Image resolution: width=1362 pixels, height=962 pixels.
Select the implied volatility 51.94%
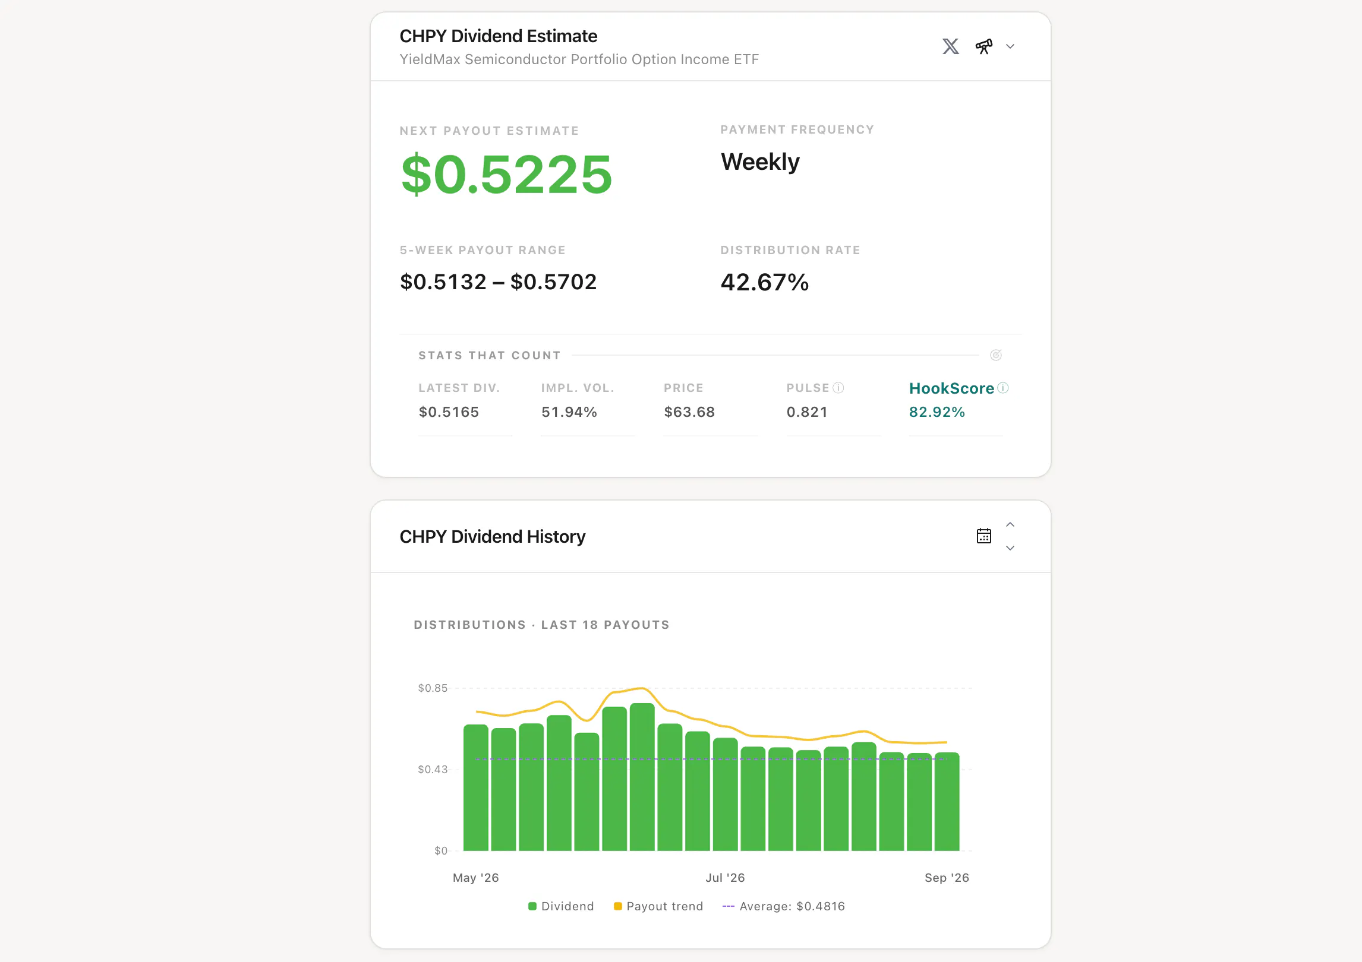569,412
